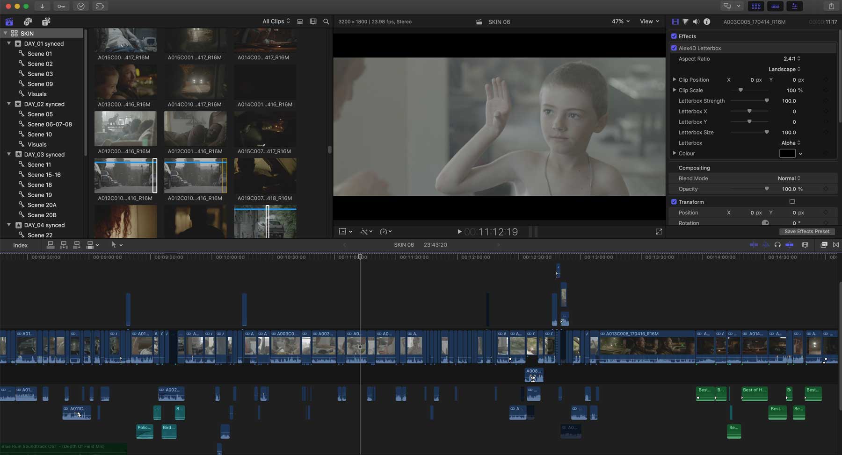842x455 pixels.
Task: Collapse the DAY_02 synced event
Action: [9, 104]
